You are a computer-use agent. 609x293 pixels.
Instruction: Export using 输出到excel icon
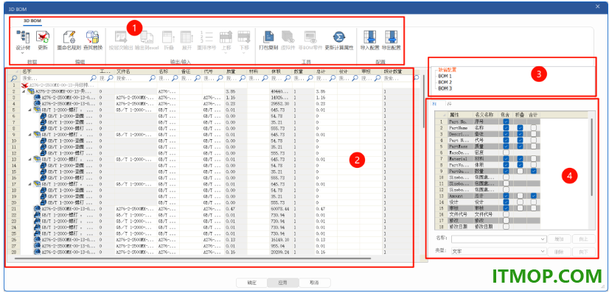(x=147, y=37)
